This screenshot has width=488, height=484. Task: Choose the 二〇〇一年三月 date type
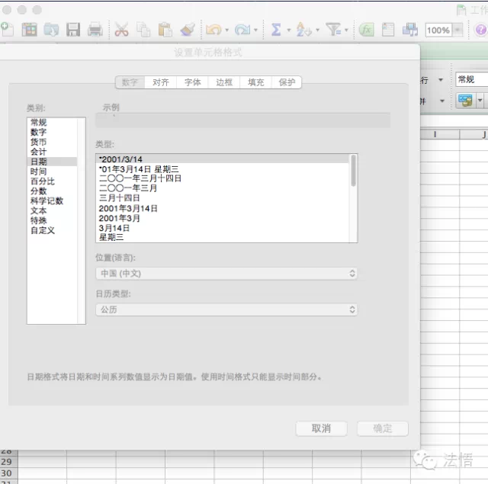coord(223,188)
